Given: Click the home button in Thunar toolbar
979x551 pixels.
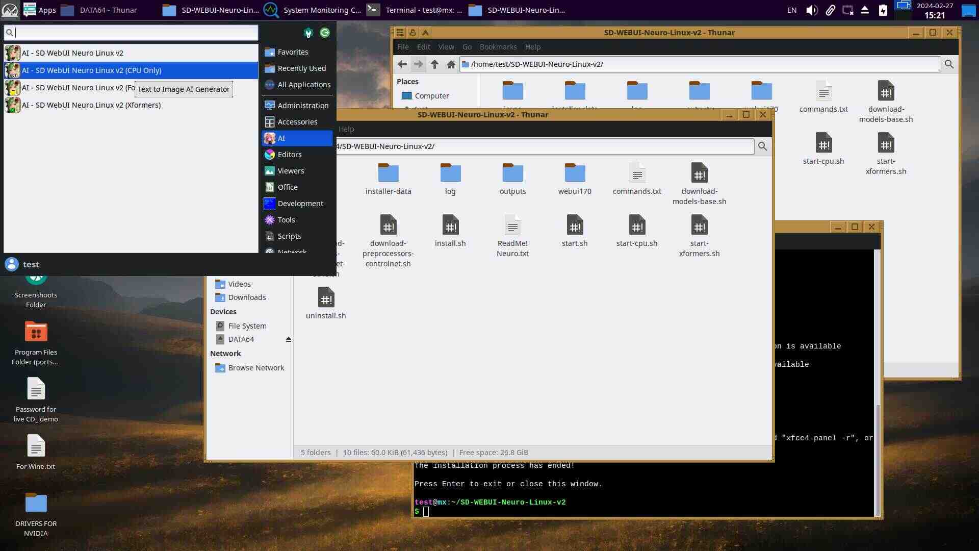Looking at the screenshot, I should [x=451, y=64].
